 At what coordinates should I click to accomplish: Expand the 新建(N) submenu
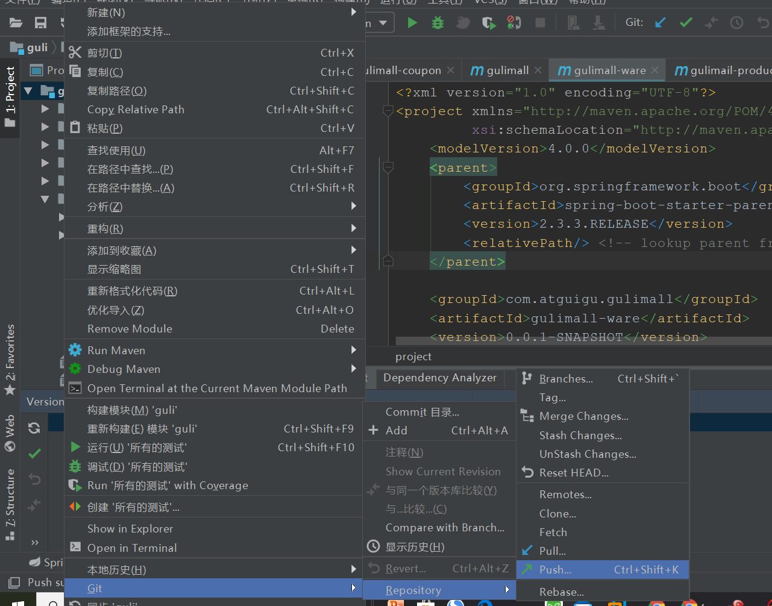point(215,12)
